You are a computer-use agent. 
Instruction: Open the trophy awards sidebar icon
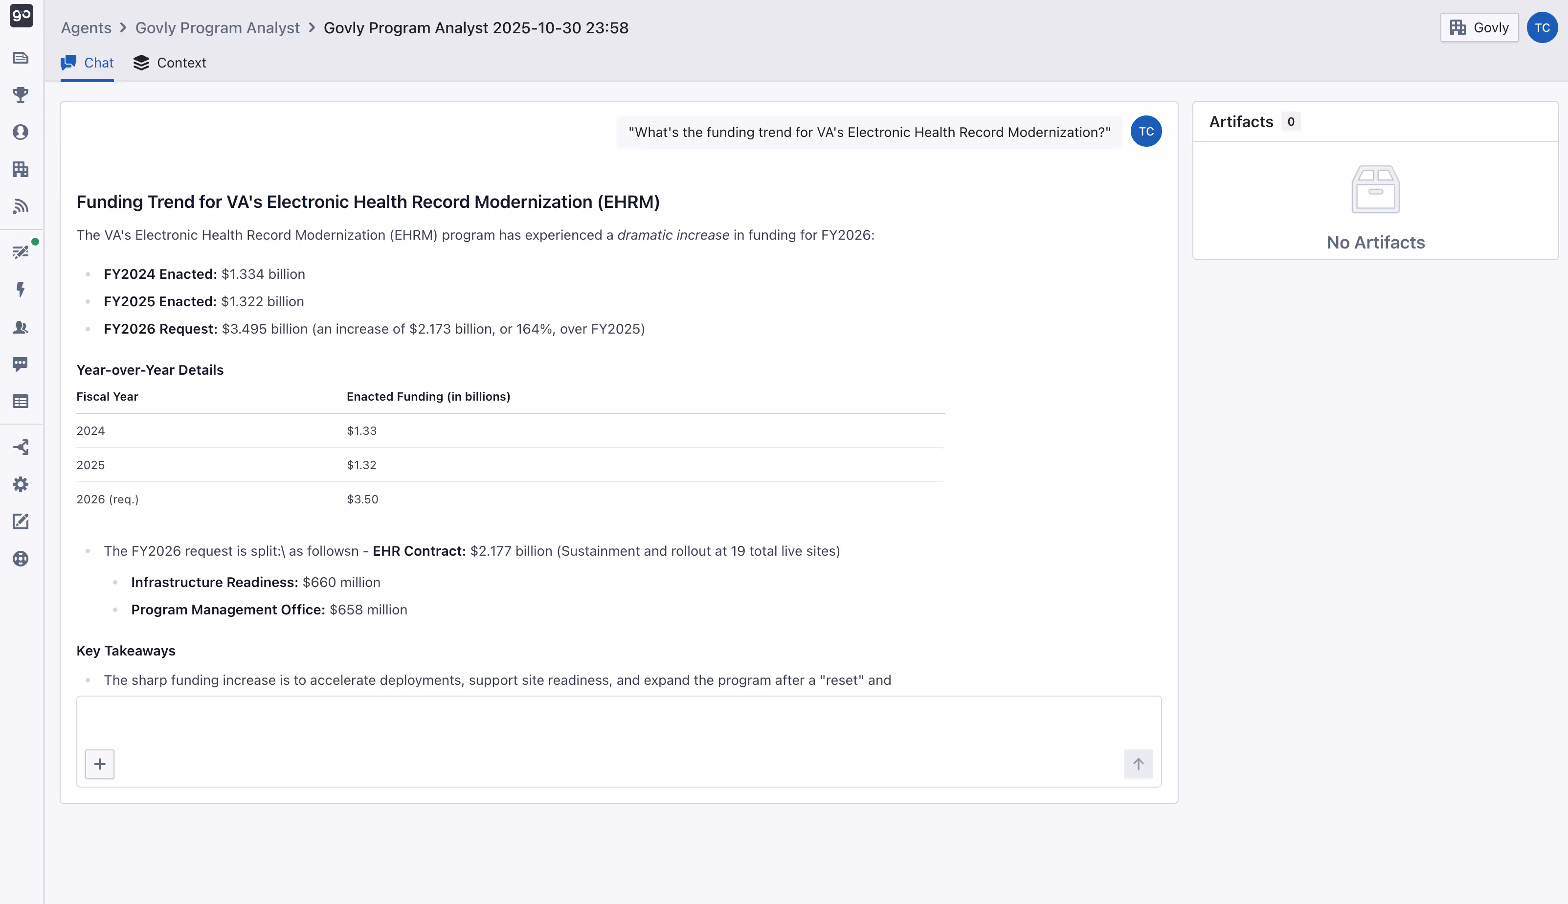click(21, 94)
